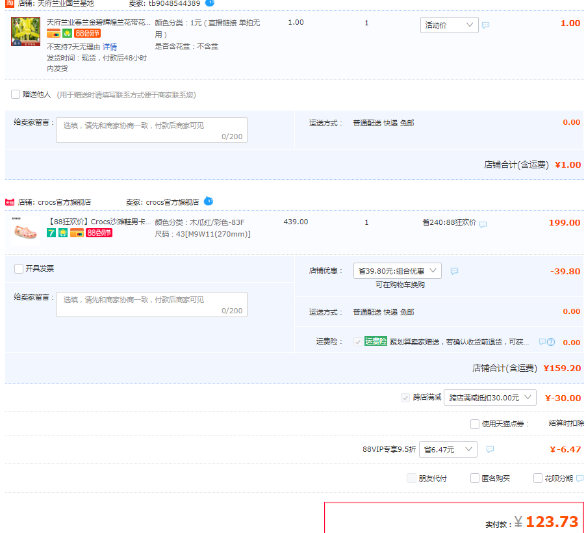Click the green 运费险 tag label
The height and width of the screenshot is (533, 586).
pos(376,341)
